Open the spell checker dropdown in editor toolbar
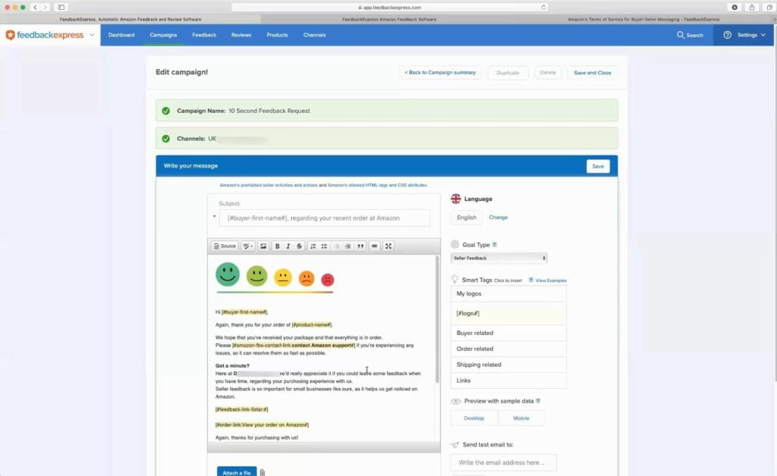 tap(248, 246)
